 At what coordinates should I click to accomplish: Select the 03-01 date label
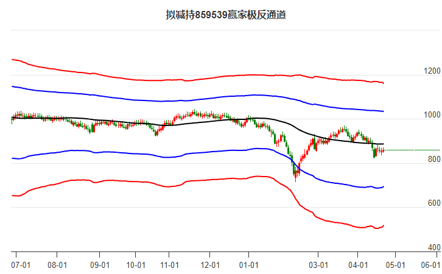(x=318, y=265)
